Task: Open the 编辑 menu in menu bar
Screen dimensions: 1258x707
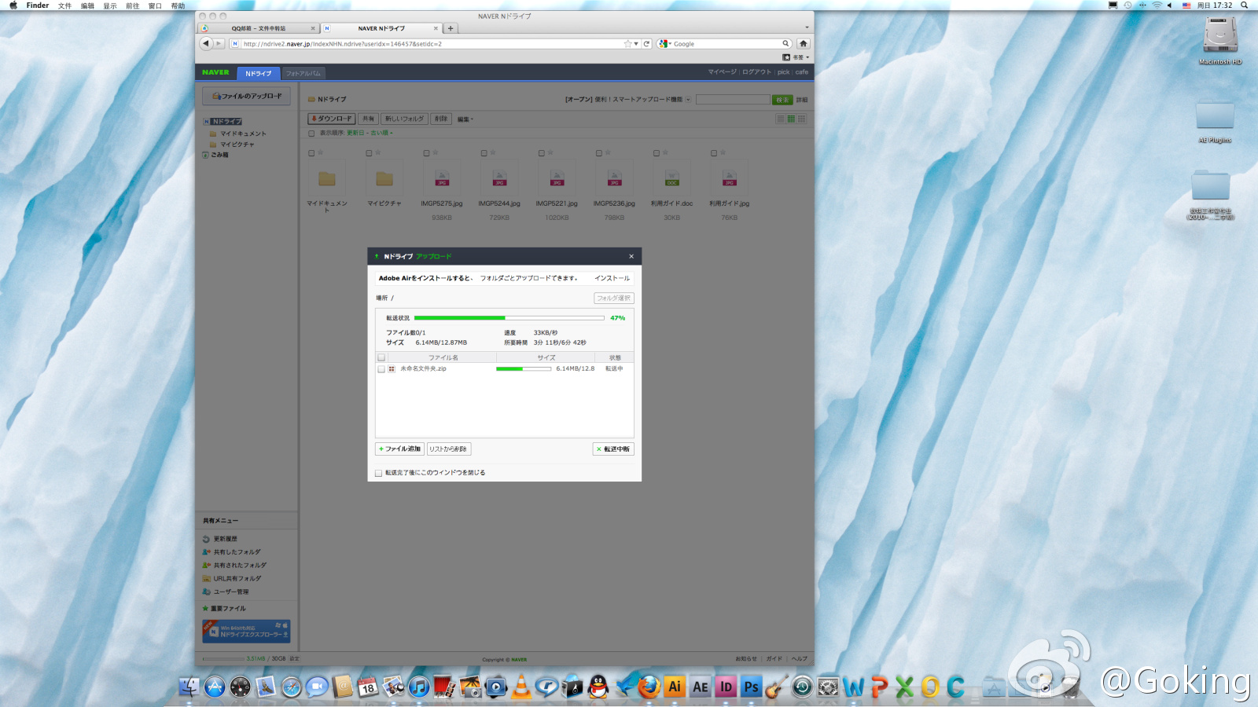Action: (x=87, y=5)
